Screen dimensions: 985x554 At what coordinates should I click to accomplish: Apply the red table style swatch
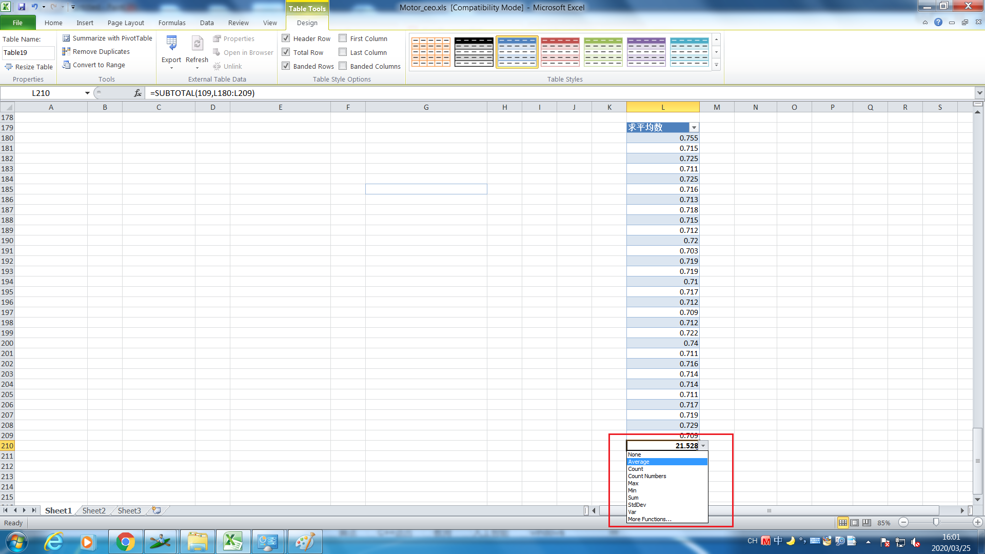[560, 52]
